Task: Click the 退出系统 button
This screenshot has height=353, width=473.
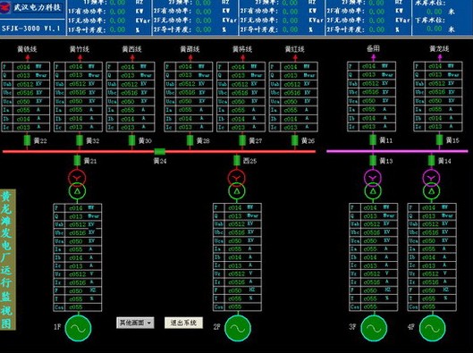Action: 183,323
